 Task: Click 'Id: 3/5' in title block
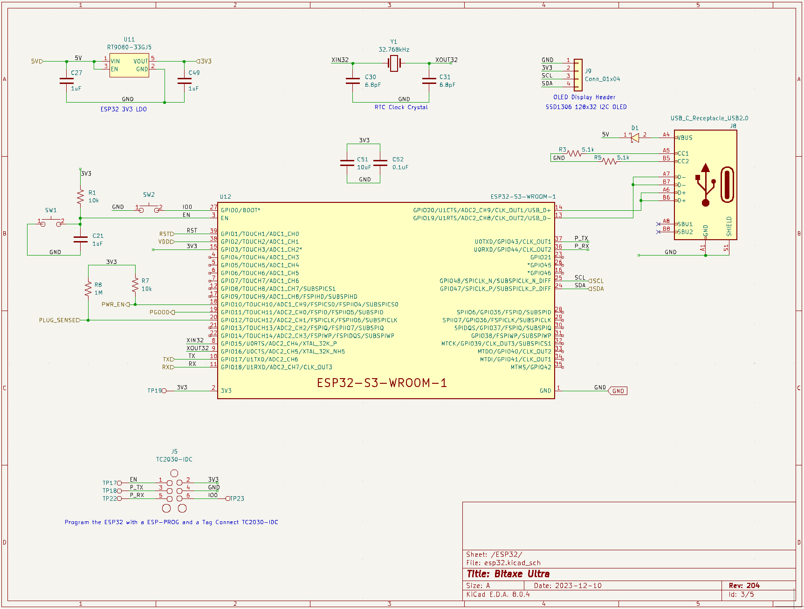point(741,595)
